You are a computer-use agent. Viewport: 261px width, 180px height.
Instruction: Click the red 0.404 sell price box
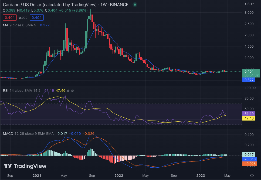pyautogui.click(x=10, y=17)
